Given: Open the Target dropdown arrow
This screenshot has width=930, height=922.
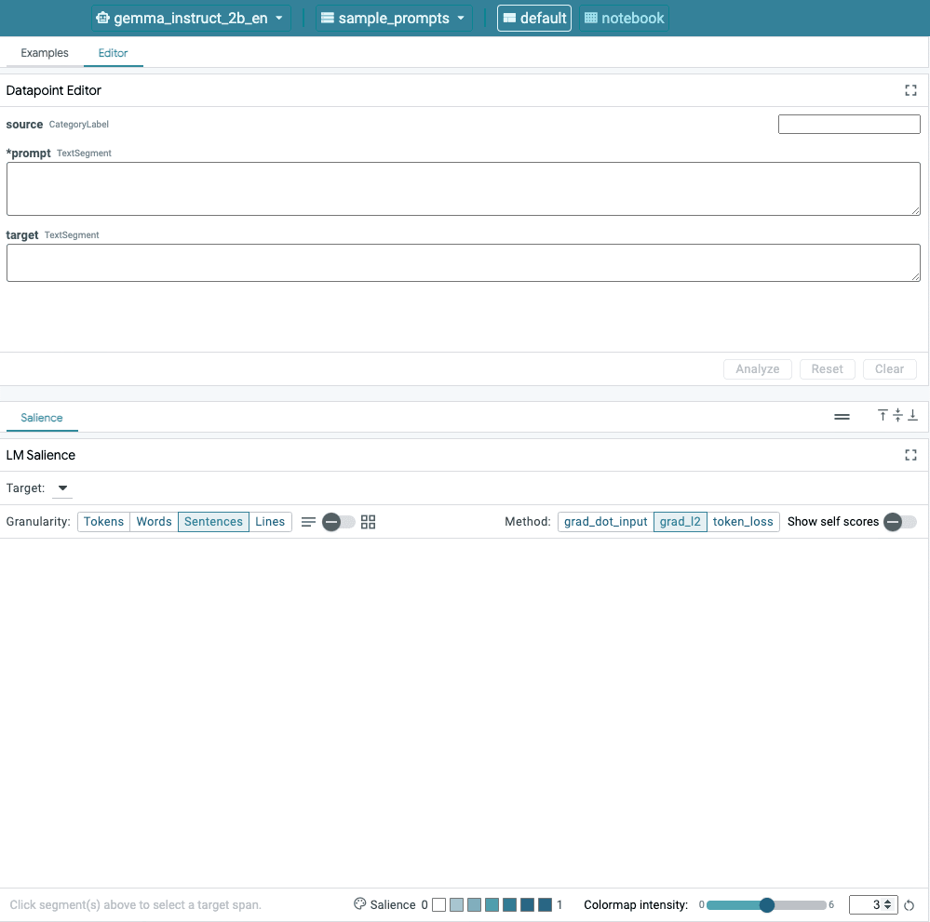Looking at the screenshot, I should click(x=62, y=488).
